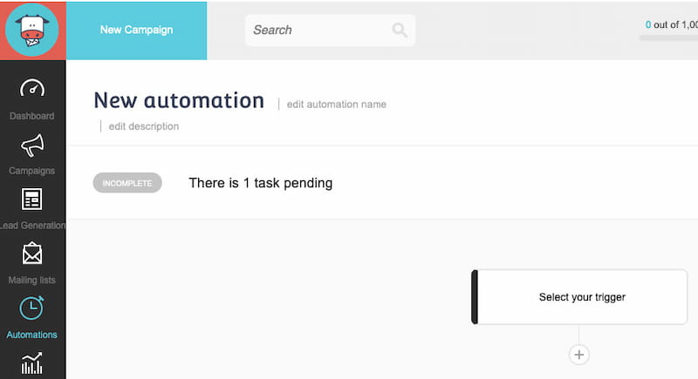The width and height of the screenshot is (698, 379).
Task: Click the search magnifier icon
Action: 400,30
